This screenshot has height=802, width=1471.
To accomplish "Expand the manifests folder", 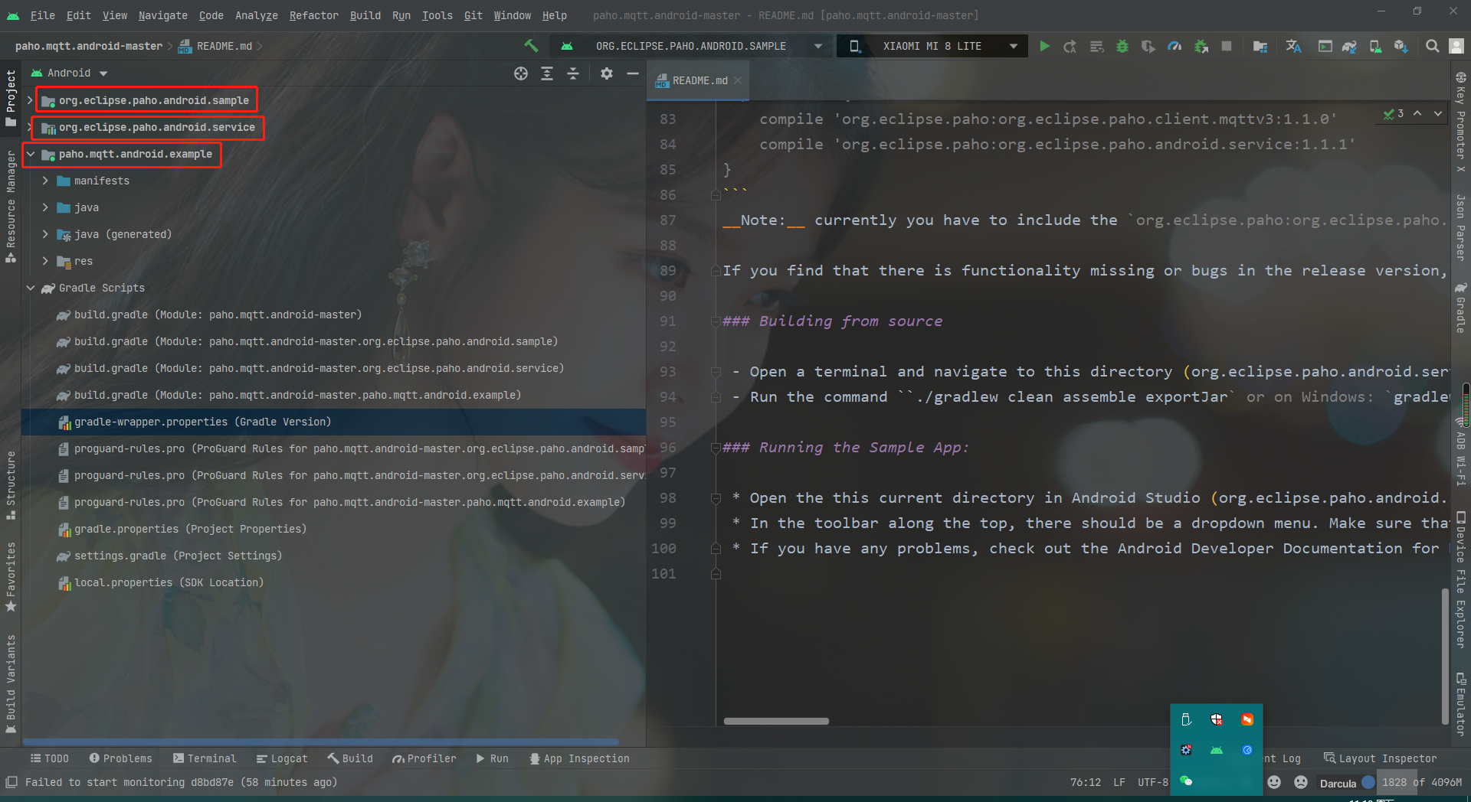I will (45, 181).
